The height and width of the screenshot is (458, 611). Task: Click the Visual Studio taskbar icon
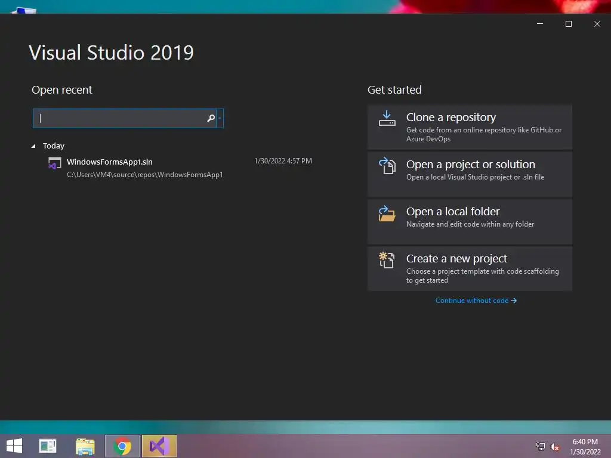click(159, 446)
